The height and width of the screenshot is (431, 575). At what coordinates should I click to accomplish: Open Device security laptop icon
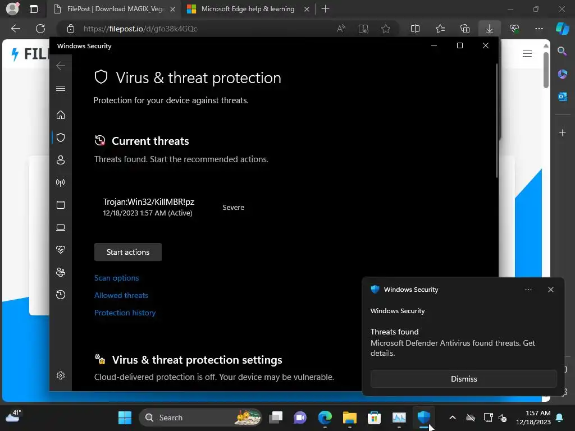[x=61, y=228]
